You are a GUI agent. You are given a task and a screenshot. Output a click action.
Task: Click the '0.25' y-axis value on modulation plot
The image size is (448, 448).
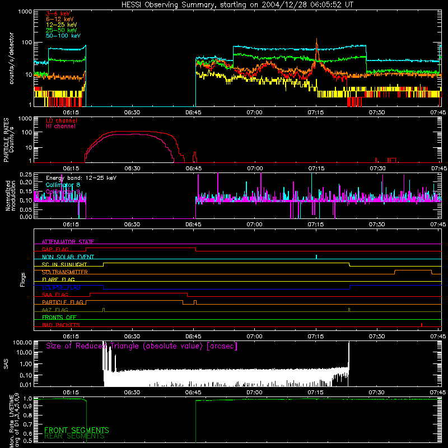26,175
